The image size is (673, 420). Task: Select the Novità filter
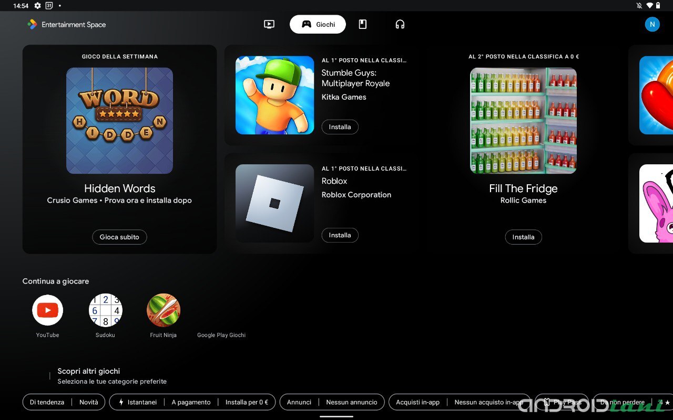(x=89, y=402)
